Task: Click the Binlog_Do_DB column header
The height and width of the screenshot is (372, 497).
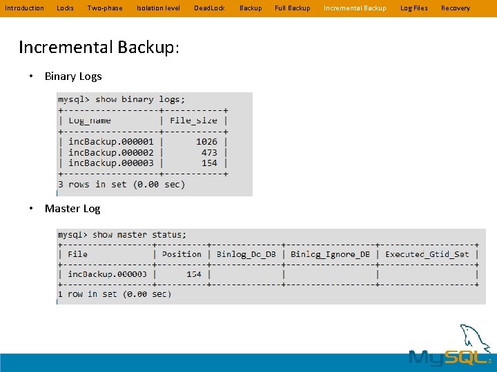Action: [246, 254]
